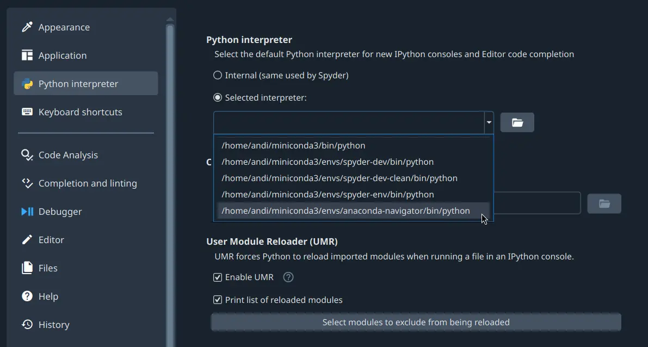Screen dimensions: 648x347
Task: Choose the spyder-env/bin/python interpreter entry
Action: [353, 194]
